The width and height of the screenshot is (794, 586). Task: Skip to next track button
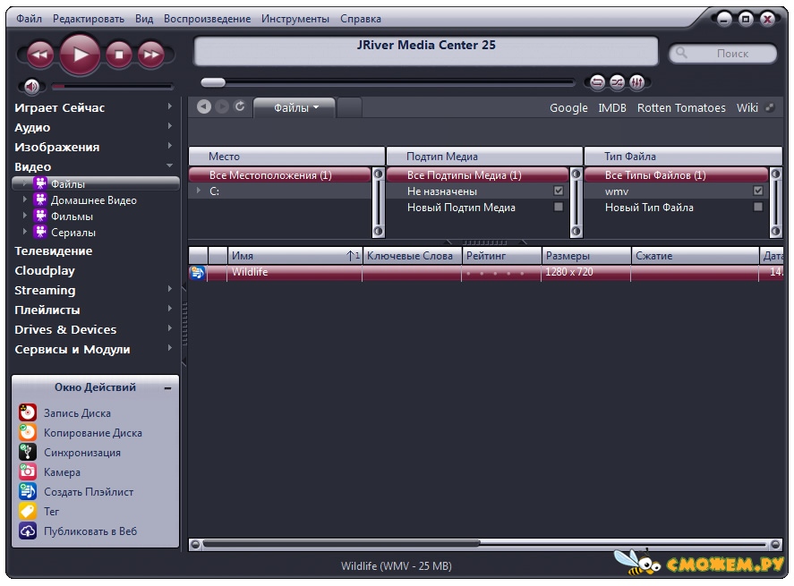click(151, 55)
